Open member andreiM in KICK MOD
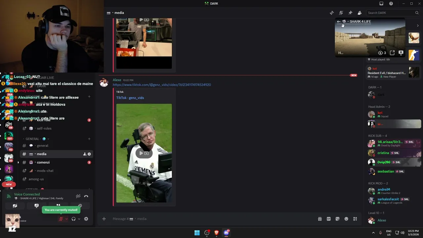Screen dimensions: 423x238 pos(393,191)
